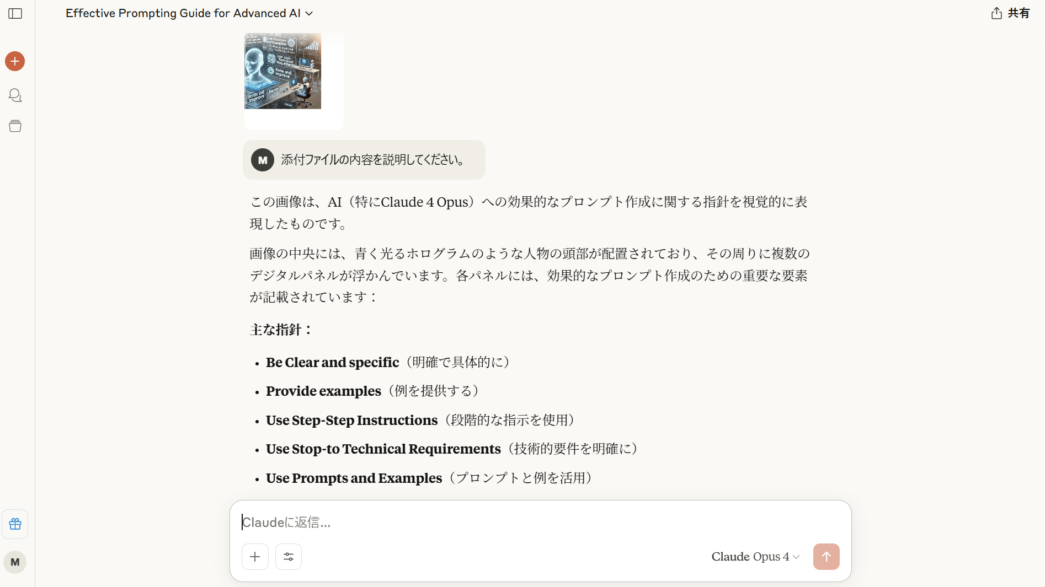Screen dimensions: 1045x587
Task: Open the attached image thumbnail
Action: coord(283,71)
